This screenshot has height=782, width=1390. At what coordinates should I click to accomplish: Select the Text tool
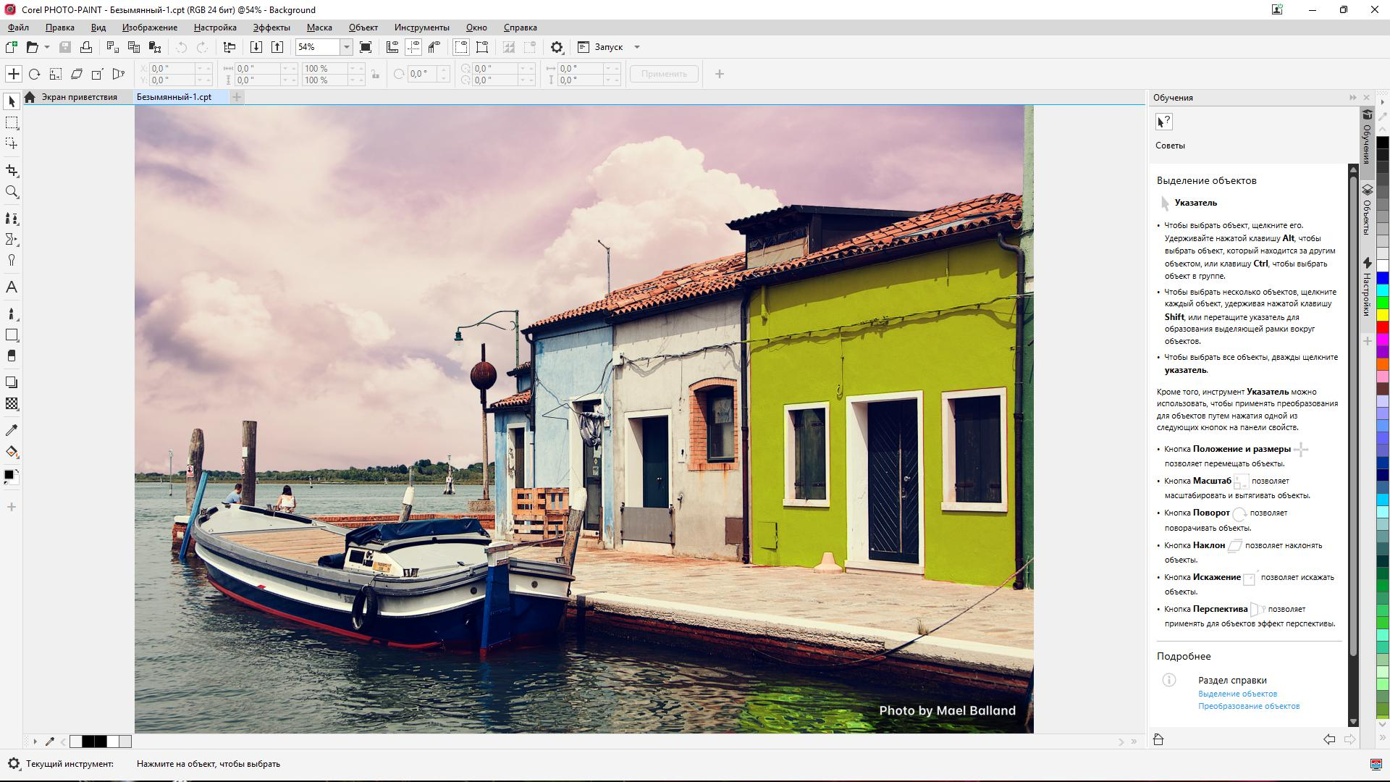point(12,287)
